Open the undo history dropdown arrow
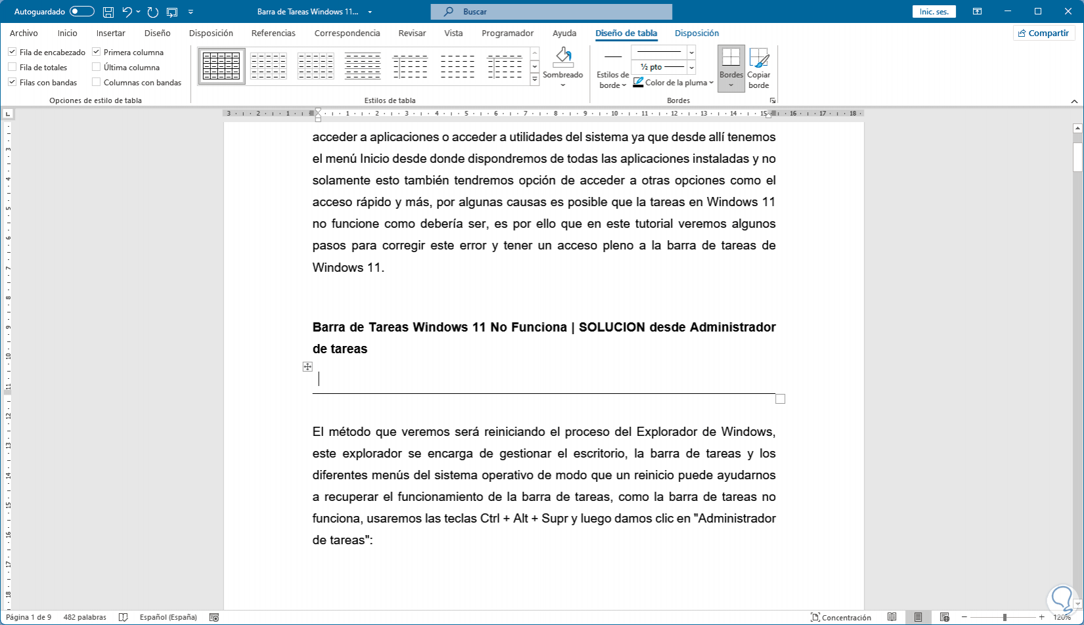The width and height of the screenshot is (1084, 625). [x=138, y=12]
